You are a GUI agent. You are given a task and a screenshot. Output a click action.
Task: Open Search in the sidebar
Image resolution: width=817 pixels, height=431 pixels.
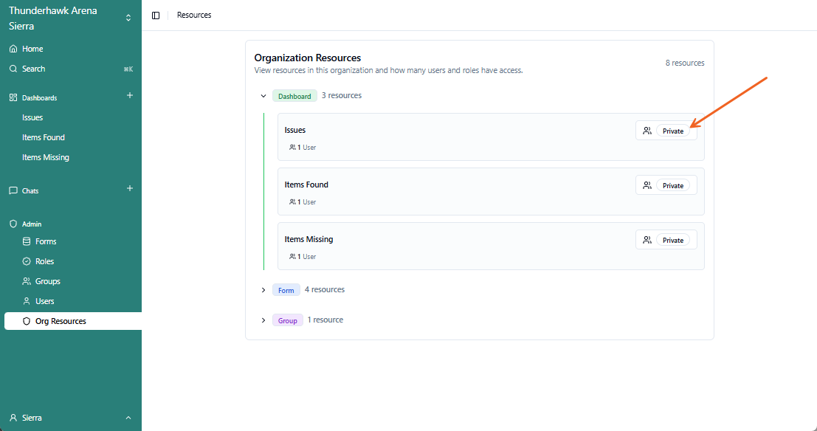33,69
